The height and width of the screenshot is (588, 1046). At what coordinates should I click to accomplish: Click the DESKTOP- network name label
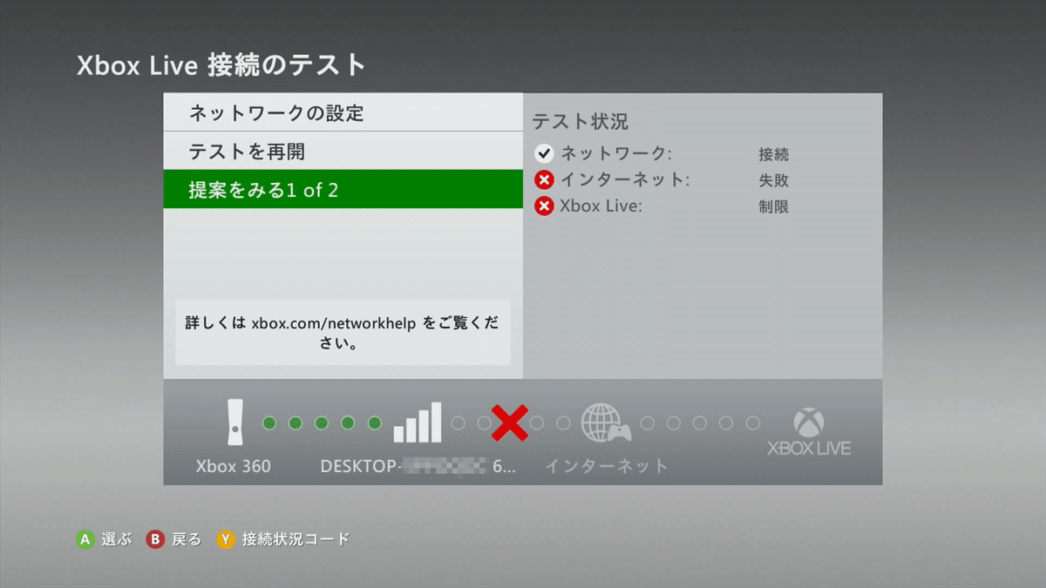pos(418,466)
